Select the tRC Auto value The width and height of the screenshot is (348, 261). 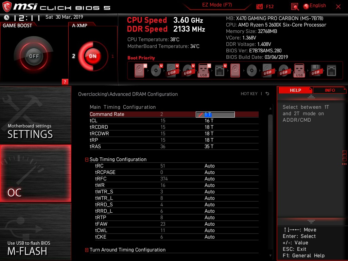pos(209,166)
